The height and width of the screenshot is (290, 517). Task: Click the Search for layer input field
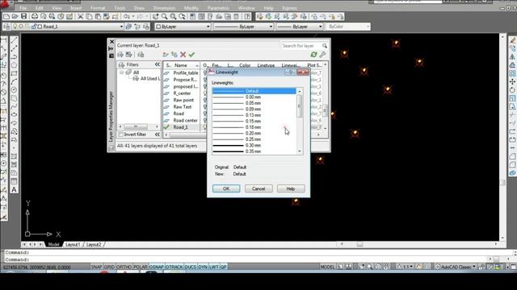point(300,46)
